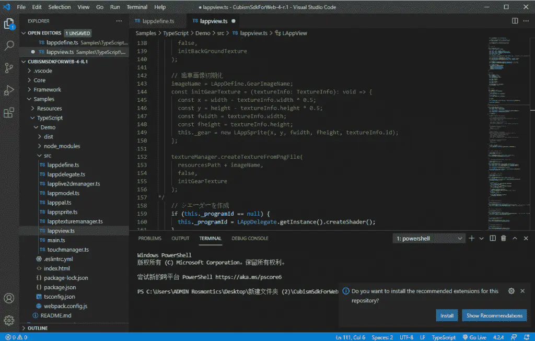The image size is (535, 341).
Task: Click TypeScript version 4.2.4 in status bar
Action: click(498, 337)
